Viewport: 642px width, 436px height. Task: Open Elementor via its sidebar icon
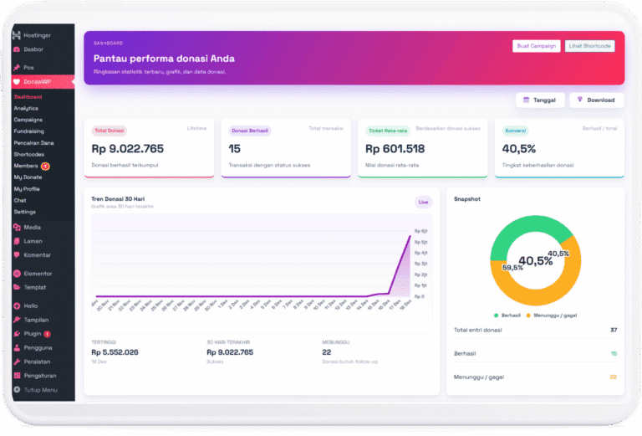[x=17, y=274]
